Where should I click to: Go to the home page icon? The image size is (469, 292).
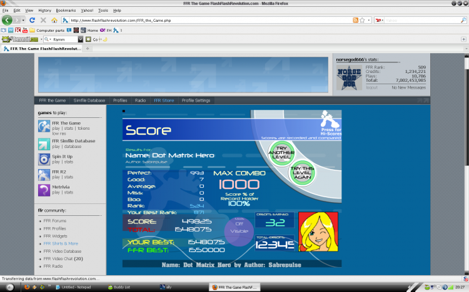(x=54, y=21)
